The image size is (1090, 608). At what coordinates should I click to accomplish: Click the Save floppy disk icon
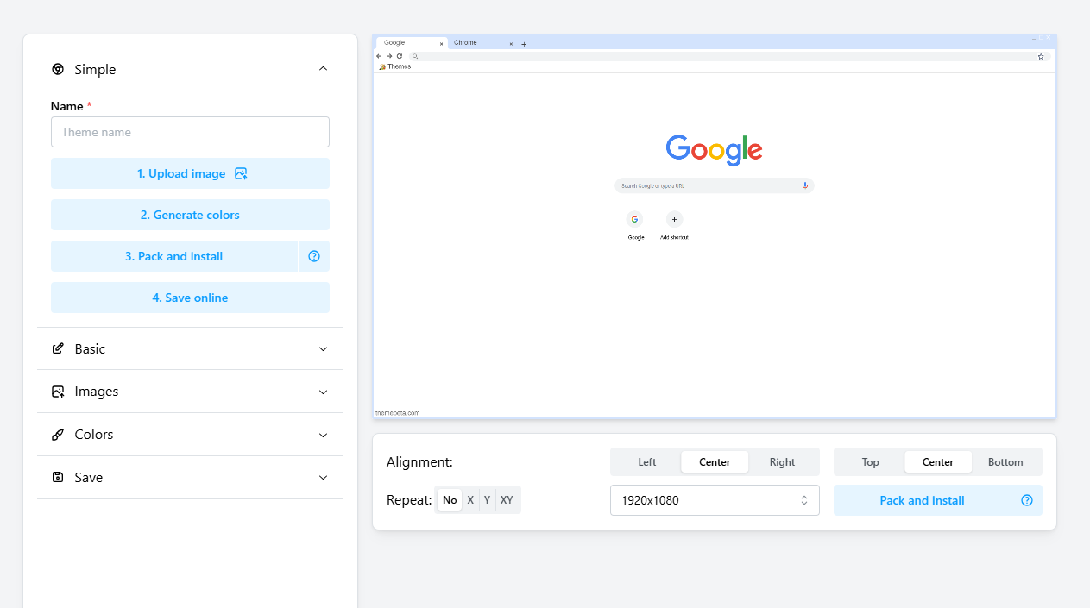click(58, 477)
